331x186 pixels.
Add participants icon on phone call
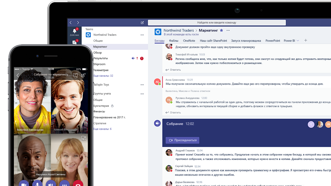click(x=83, y=75)
